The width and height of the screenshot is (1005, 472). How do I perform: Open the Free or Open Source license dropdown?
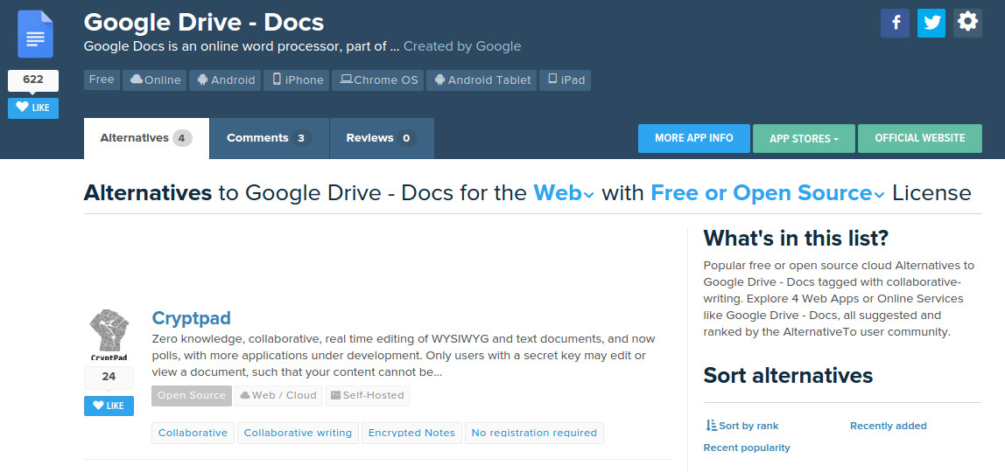[x=767, y=193]
